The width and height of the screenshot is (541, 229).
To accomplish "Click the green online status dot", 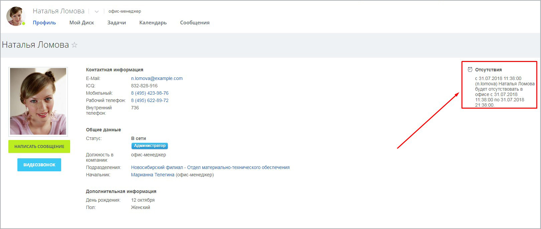I will pos(24,23).
